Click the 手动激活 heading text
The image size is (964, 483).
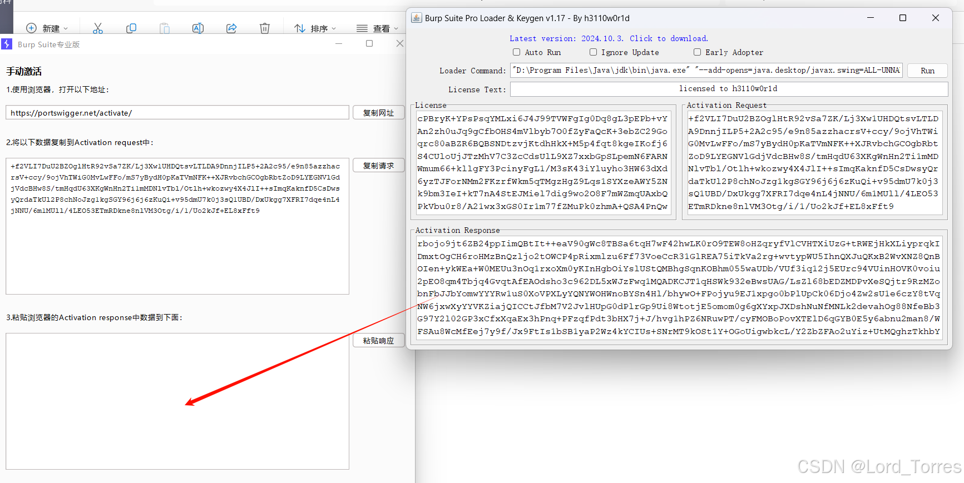click(24, 71)
